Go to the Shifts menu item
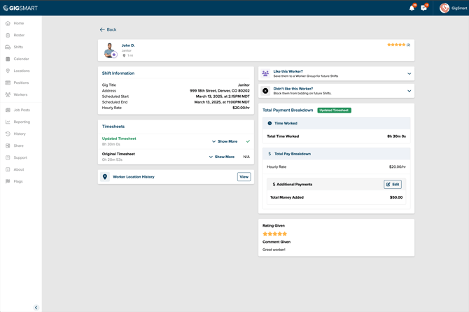 [18, 47]
